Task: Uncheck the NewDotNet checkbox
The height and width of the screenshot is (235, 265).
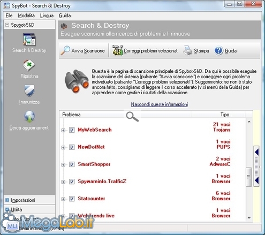Action: tap(72, 147)
